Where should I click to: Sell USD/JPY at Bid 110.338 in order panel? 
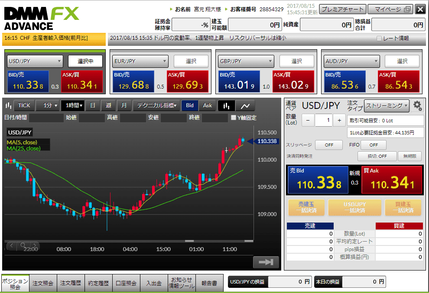(318, 180)
